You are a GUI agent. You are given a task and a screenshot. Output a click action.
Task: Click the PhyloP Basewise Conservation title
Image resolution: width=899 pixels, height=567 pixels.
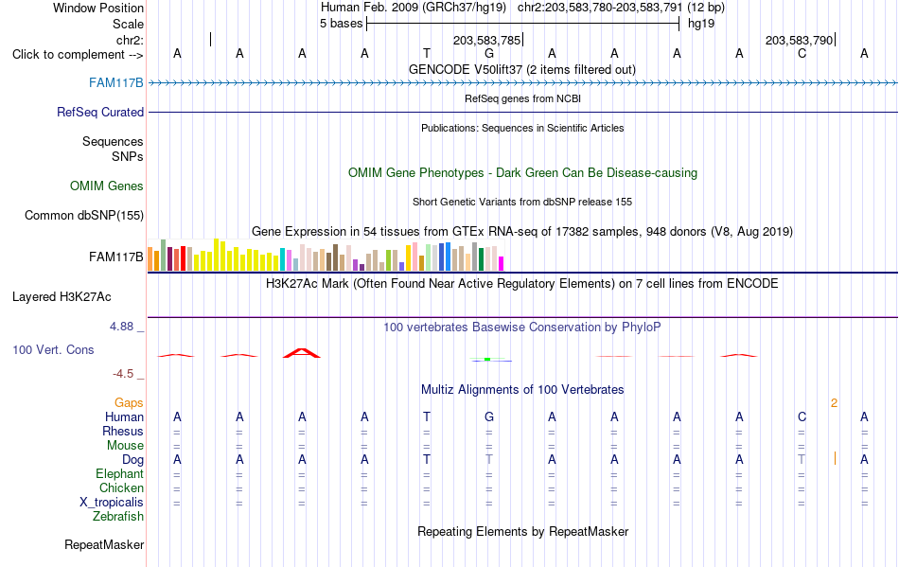click(x=522, y=327)
